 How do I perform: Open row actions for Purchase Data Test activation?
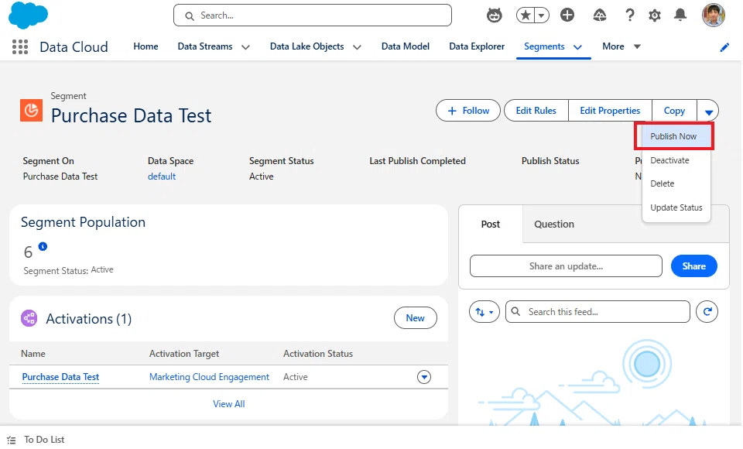click(423, 377)
